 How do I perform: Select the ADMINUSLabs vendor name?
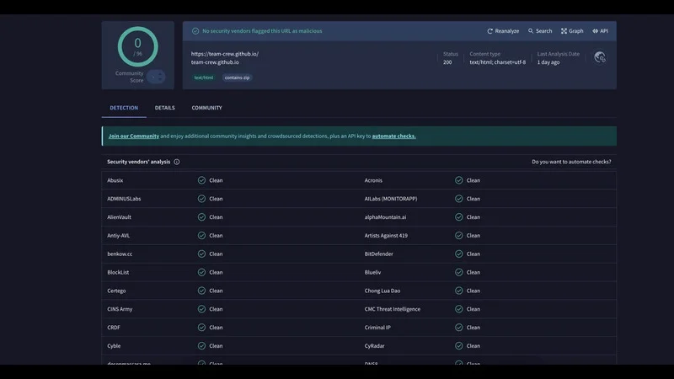[x=124, y=199]
